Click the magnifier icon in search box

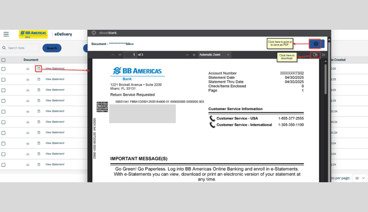click(4, 48)
